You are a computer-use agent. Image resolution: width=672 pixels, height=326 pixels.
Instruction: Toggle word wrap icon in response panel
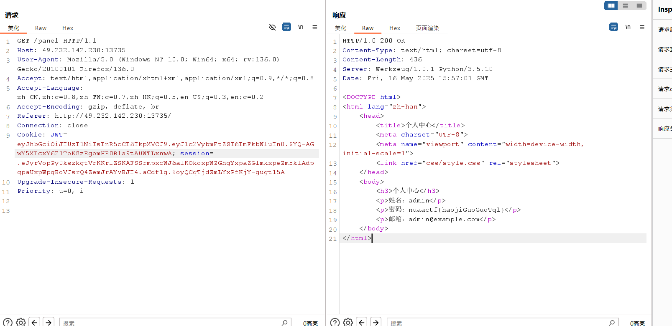pyautogui.click(x=613, y=27)
